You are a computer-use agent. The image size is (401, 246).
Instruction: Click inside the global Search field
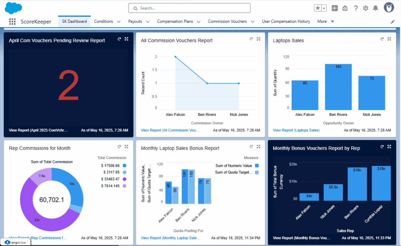[189, 8]
